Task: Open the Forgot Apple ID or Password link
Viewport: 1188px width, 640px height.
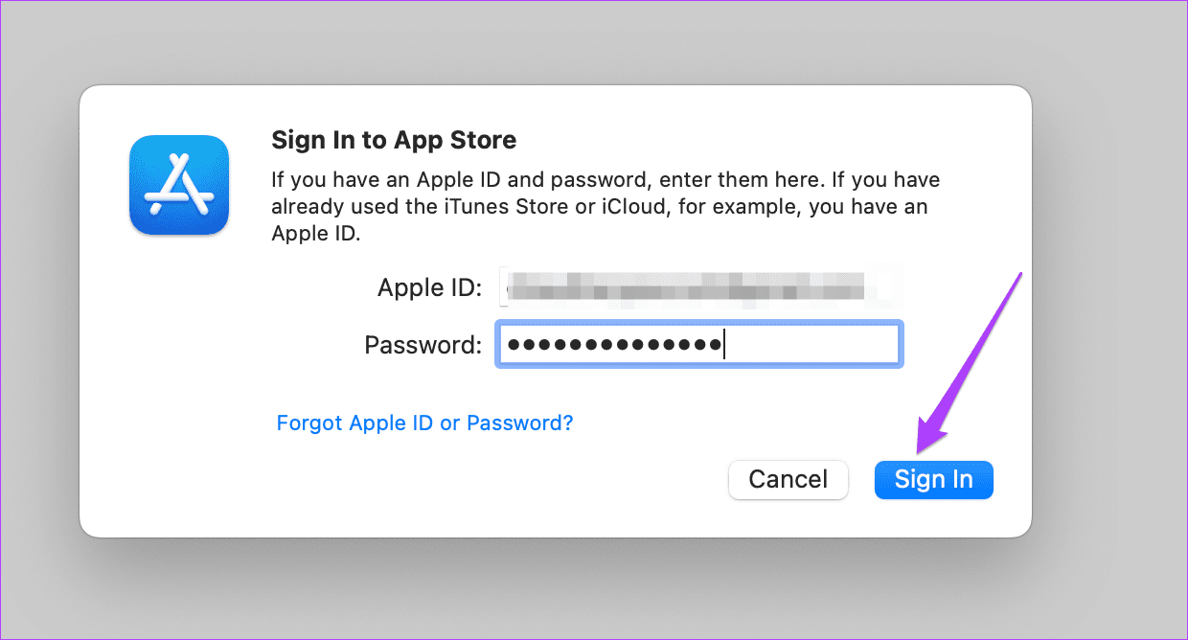Action: pos(424,423)
